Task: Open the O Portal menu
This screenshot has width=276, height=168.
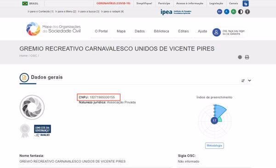Action: [x=101, y=31]
